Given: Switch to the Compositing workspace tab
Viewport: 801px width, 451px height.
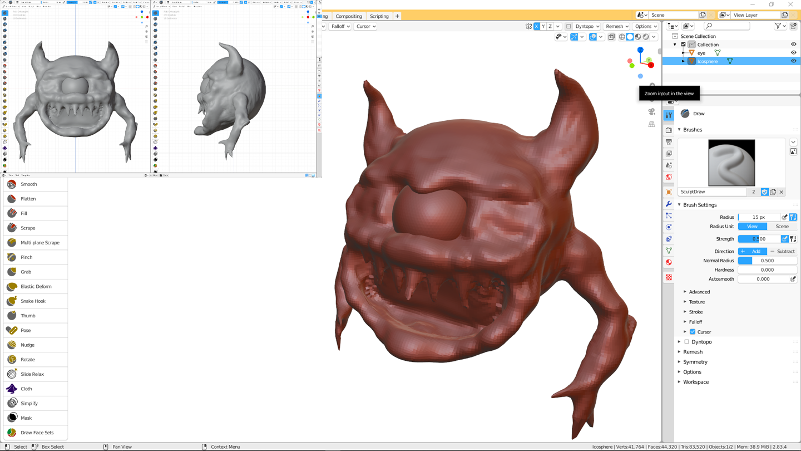Looking at the screenshot, I should tap(349, 16).
